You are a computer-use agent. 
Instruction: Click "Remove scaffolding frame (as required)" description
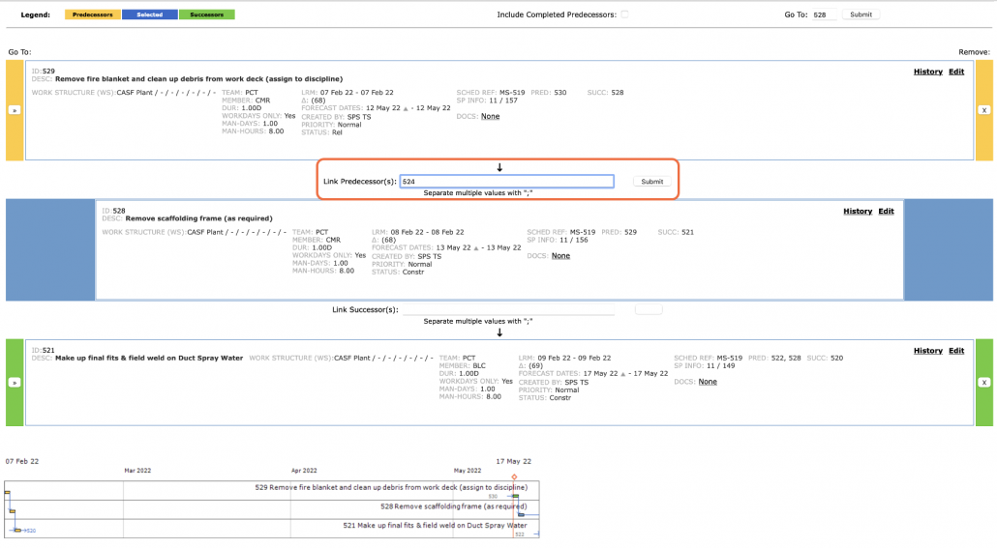pyautogui.click(x=199, y=218)
